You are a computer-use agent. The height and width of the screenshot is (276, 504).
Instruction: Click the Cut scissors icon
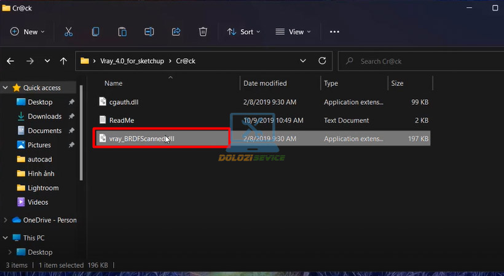pyautogui.click(x=69, y=32)
